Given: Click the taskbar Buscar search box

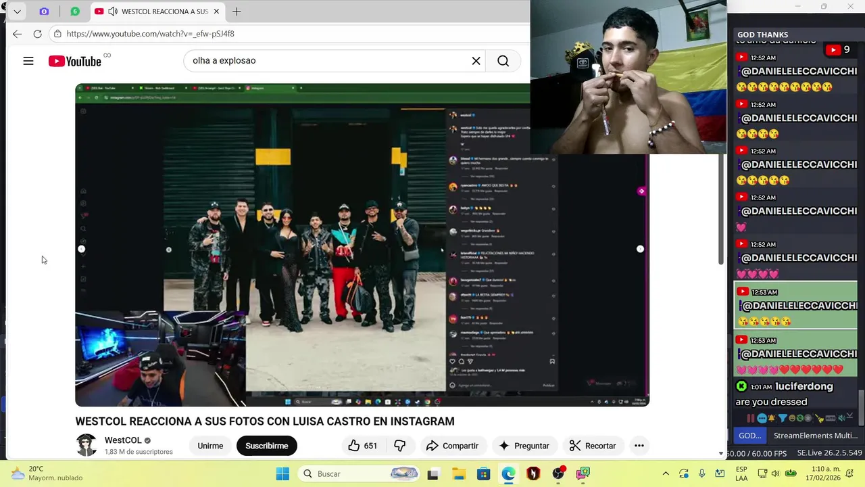Looking at the screenshot, I should coord(360,473).
